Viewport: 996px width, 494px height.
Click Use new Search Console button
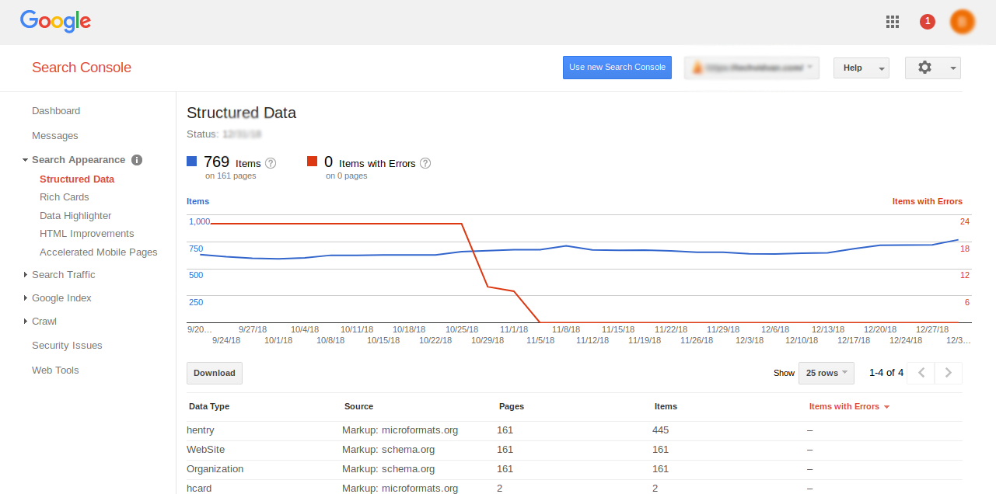click(617, 68)
